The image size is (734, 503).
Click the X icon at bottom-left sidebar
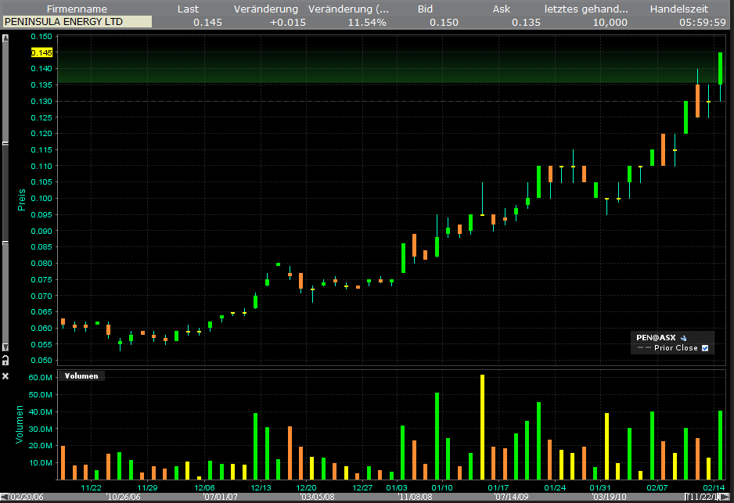click(6, 375)
